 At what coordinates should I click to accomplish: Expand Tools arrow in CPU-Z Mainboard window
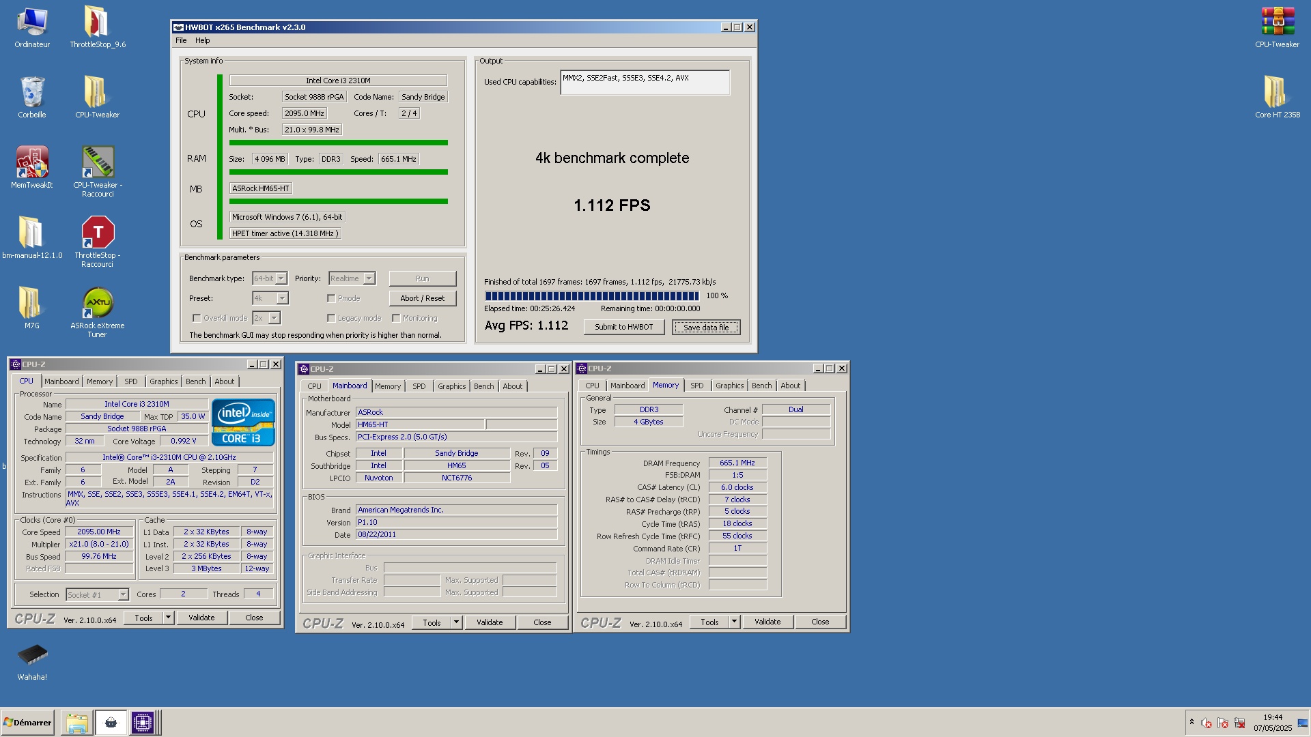click(456, 622)
